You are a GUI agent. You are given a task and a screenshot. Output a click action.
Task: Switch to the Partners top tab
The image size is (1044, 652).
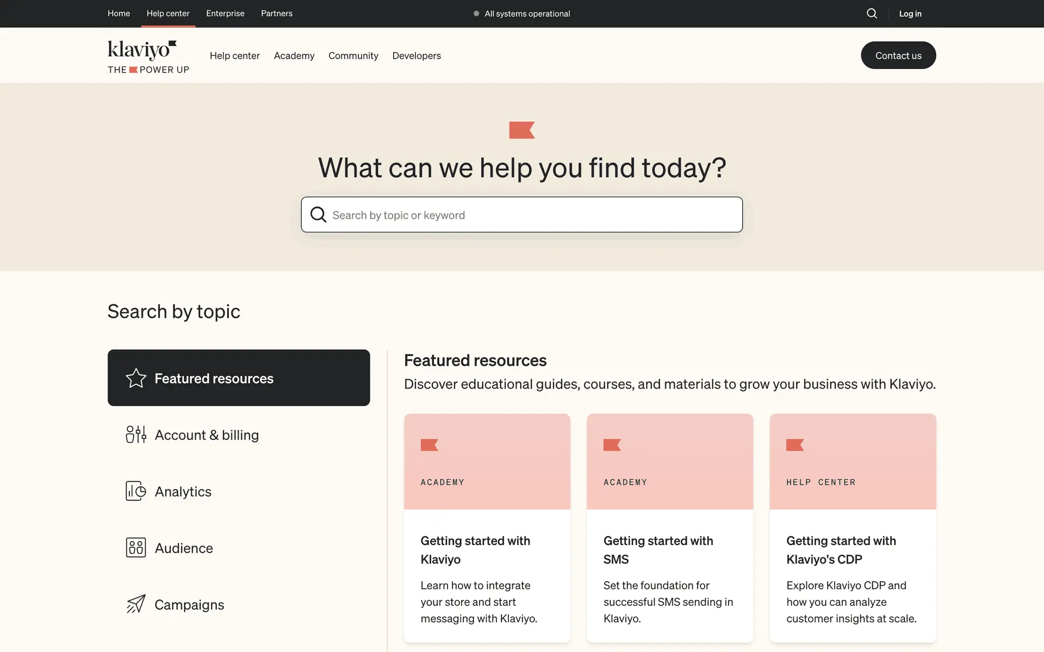(276, 14)
